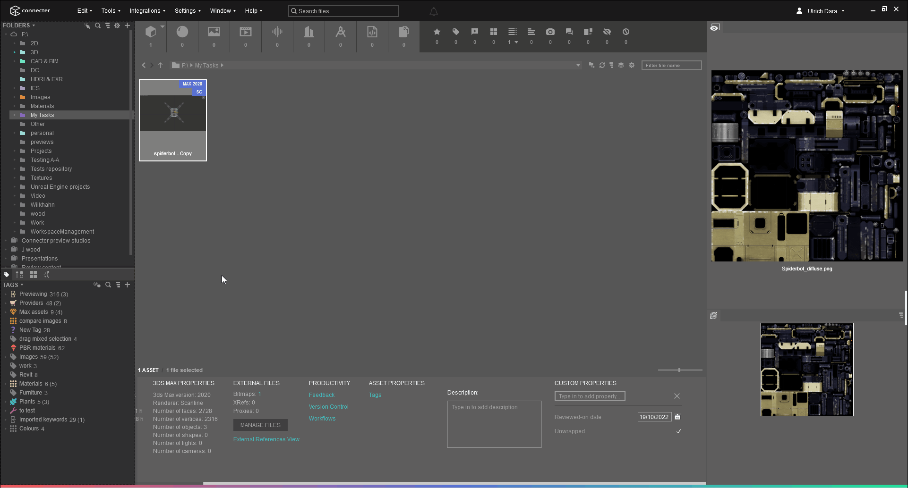Open the list view count dropdown arrow
Image resolution: width=908 pixels, height=488 pixels.
(516, 42)
